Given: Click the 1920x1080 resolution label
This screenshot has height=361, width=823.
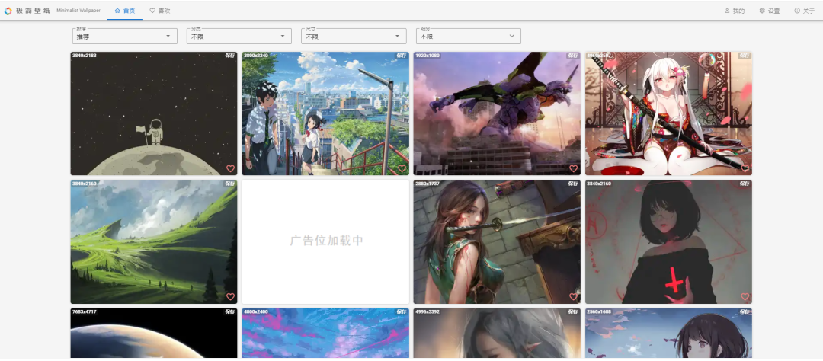Looking at the screenshot, I should click(x=428, y=55).
